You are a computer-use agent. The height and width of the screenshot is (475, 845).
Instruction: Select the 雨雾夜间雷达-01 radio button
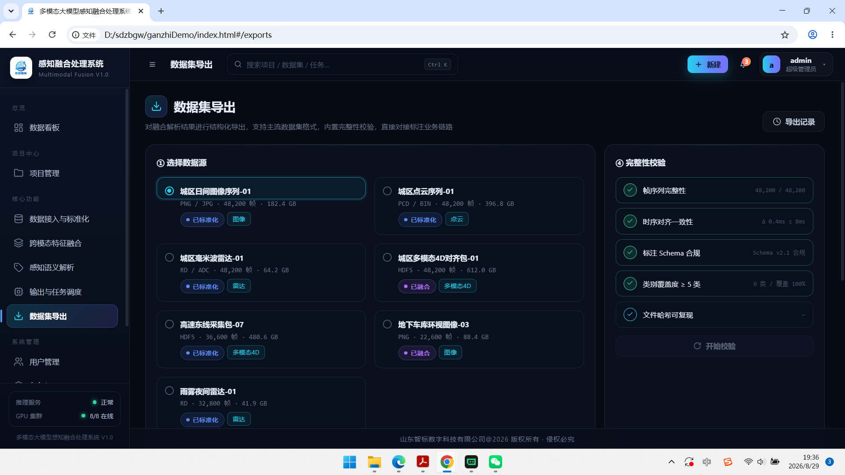pyautogui.click(x=169, y=391)
